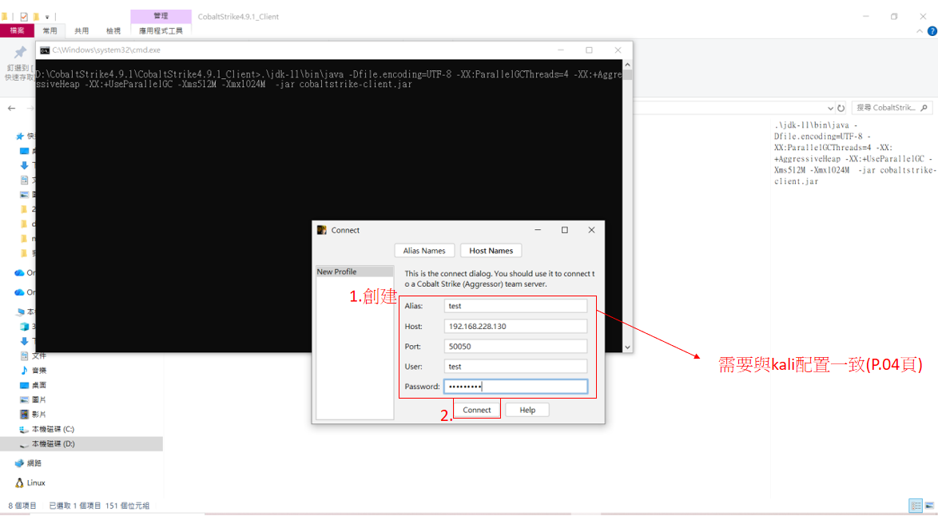This screenshot has width=938, height=520.
Task: Select first OneDrive cloud entry
Action: point(19,273)
